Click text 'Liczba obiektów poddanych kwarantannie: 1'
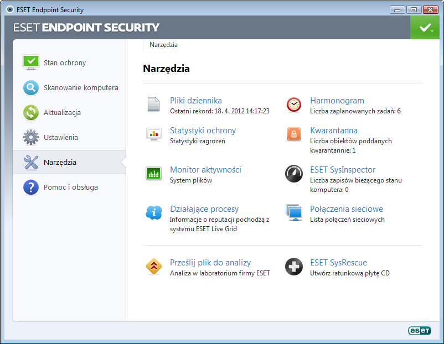Viewport: 444px width, 344px height. coord(351,145)
